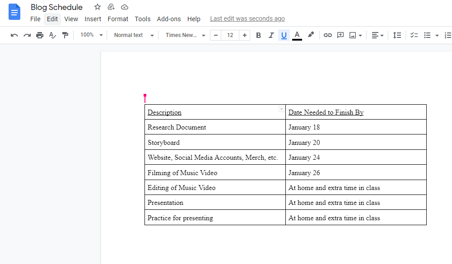The width and height of the screenshot is (452, 264).
Task: Open the text alignment dropdown
Action: (377, 35)
